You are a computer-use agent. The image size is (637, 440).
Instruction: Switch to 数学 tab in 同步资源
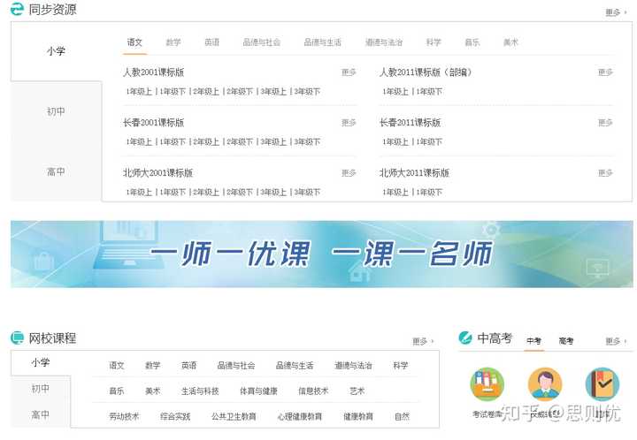point(173,42)
